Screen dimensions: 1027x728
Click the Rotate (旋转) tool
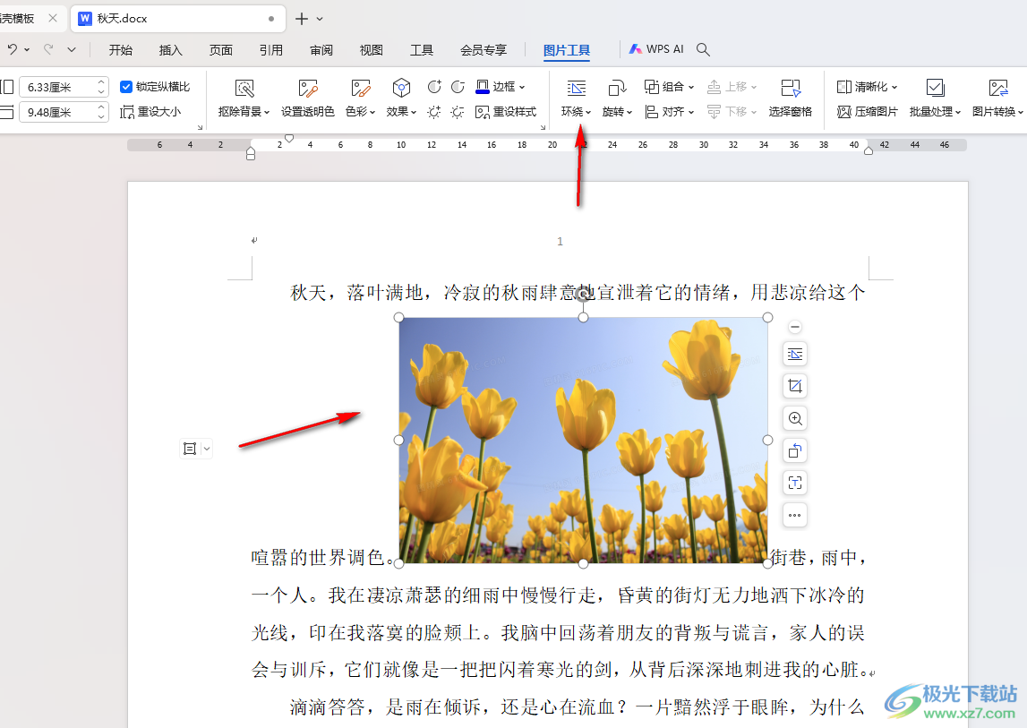pyautogui.click(x=617, y=98)
